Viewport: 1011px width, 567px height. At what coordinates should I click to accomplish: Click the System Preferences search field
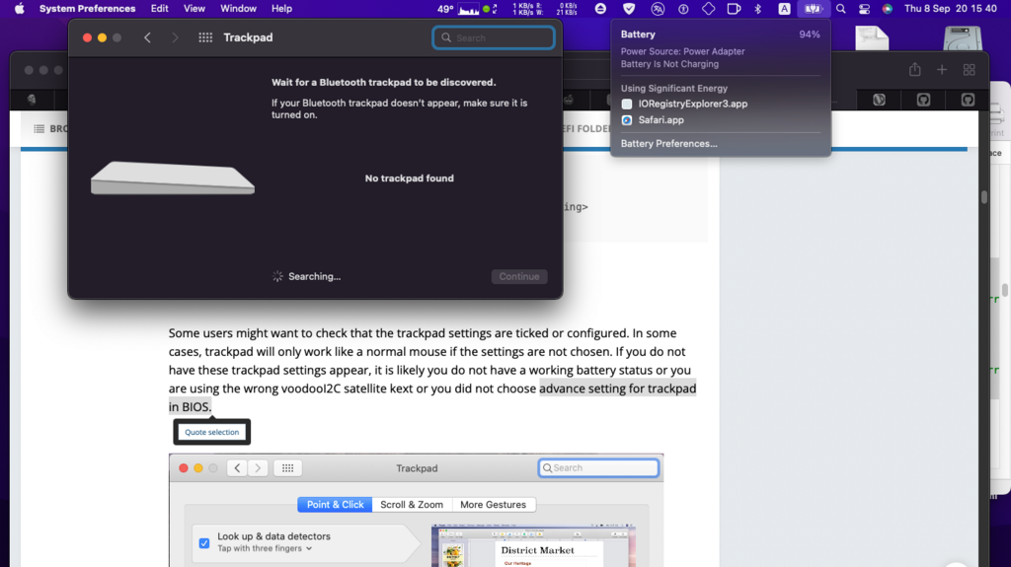click(494, 37)
